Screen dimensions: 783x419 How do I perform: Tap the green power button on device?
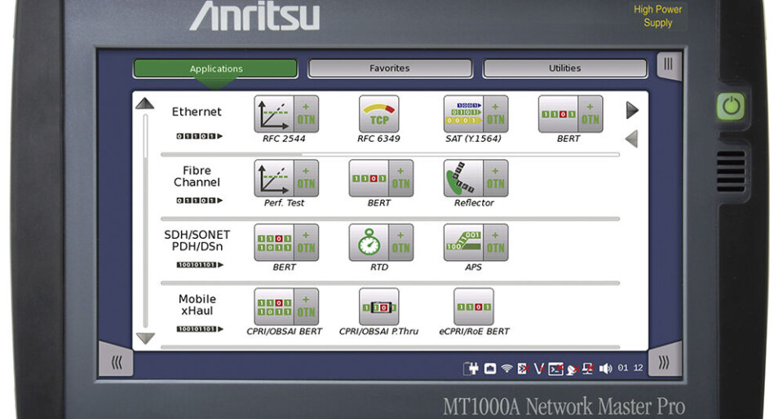pyautogui.click(x=731, y=106)
